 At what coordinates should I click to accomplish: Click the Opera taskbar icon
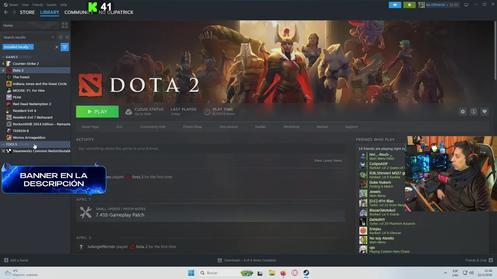(295, 273)
